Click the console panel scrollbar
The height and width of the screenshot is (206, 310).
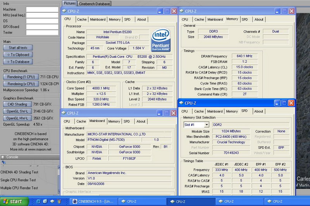pyautogui.click(x=59, y=180)
